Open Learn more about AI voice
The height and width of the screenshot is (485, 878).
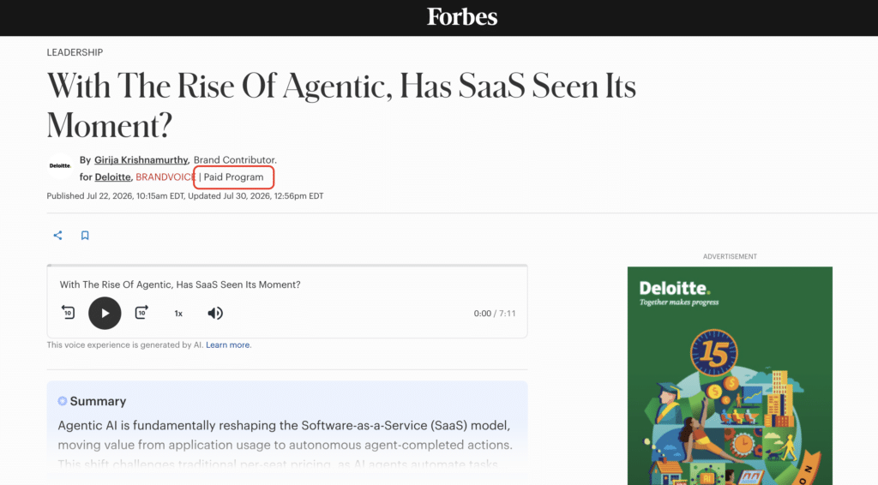[x=228, y=344]
